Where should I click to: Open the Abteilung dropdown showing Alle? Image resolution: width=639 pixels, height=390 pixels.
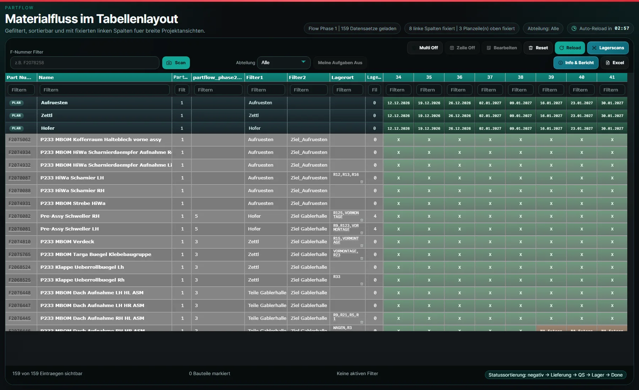(284, 63)
